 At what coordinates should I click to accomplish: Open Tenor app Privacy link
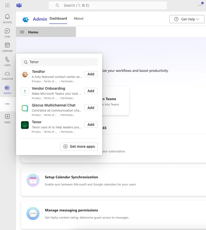point(36,132)
